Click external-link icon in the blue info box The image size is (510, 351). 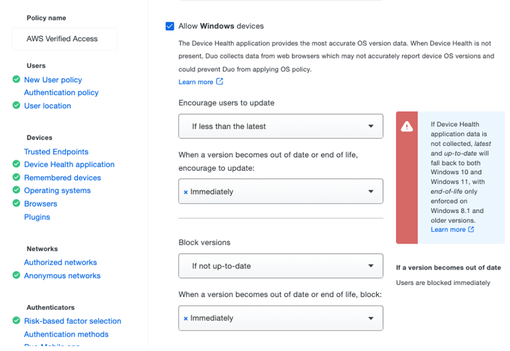point(471,229)
